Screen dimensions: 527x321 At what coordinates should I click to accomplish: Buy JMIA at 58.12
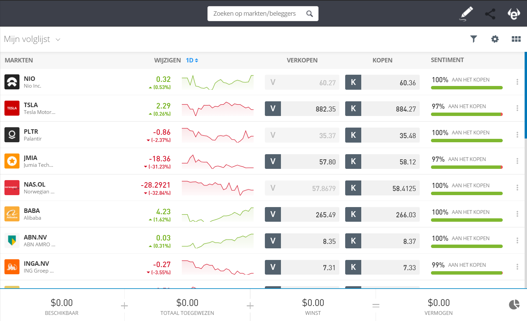click(382, 161)
